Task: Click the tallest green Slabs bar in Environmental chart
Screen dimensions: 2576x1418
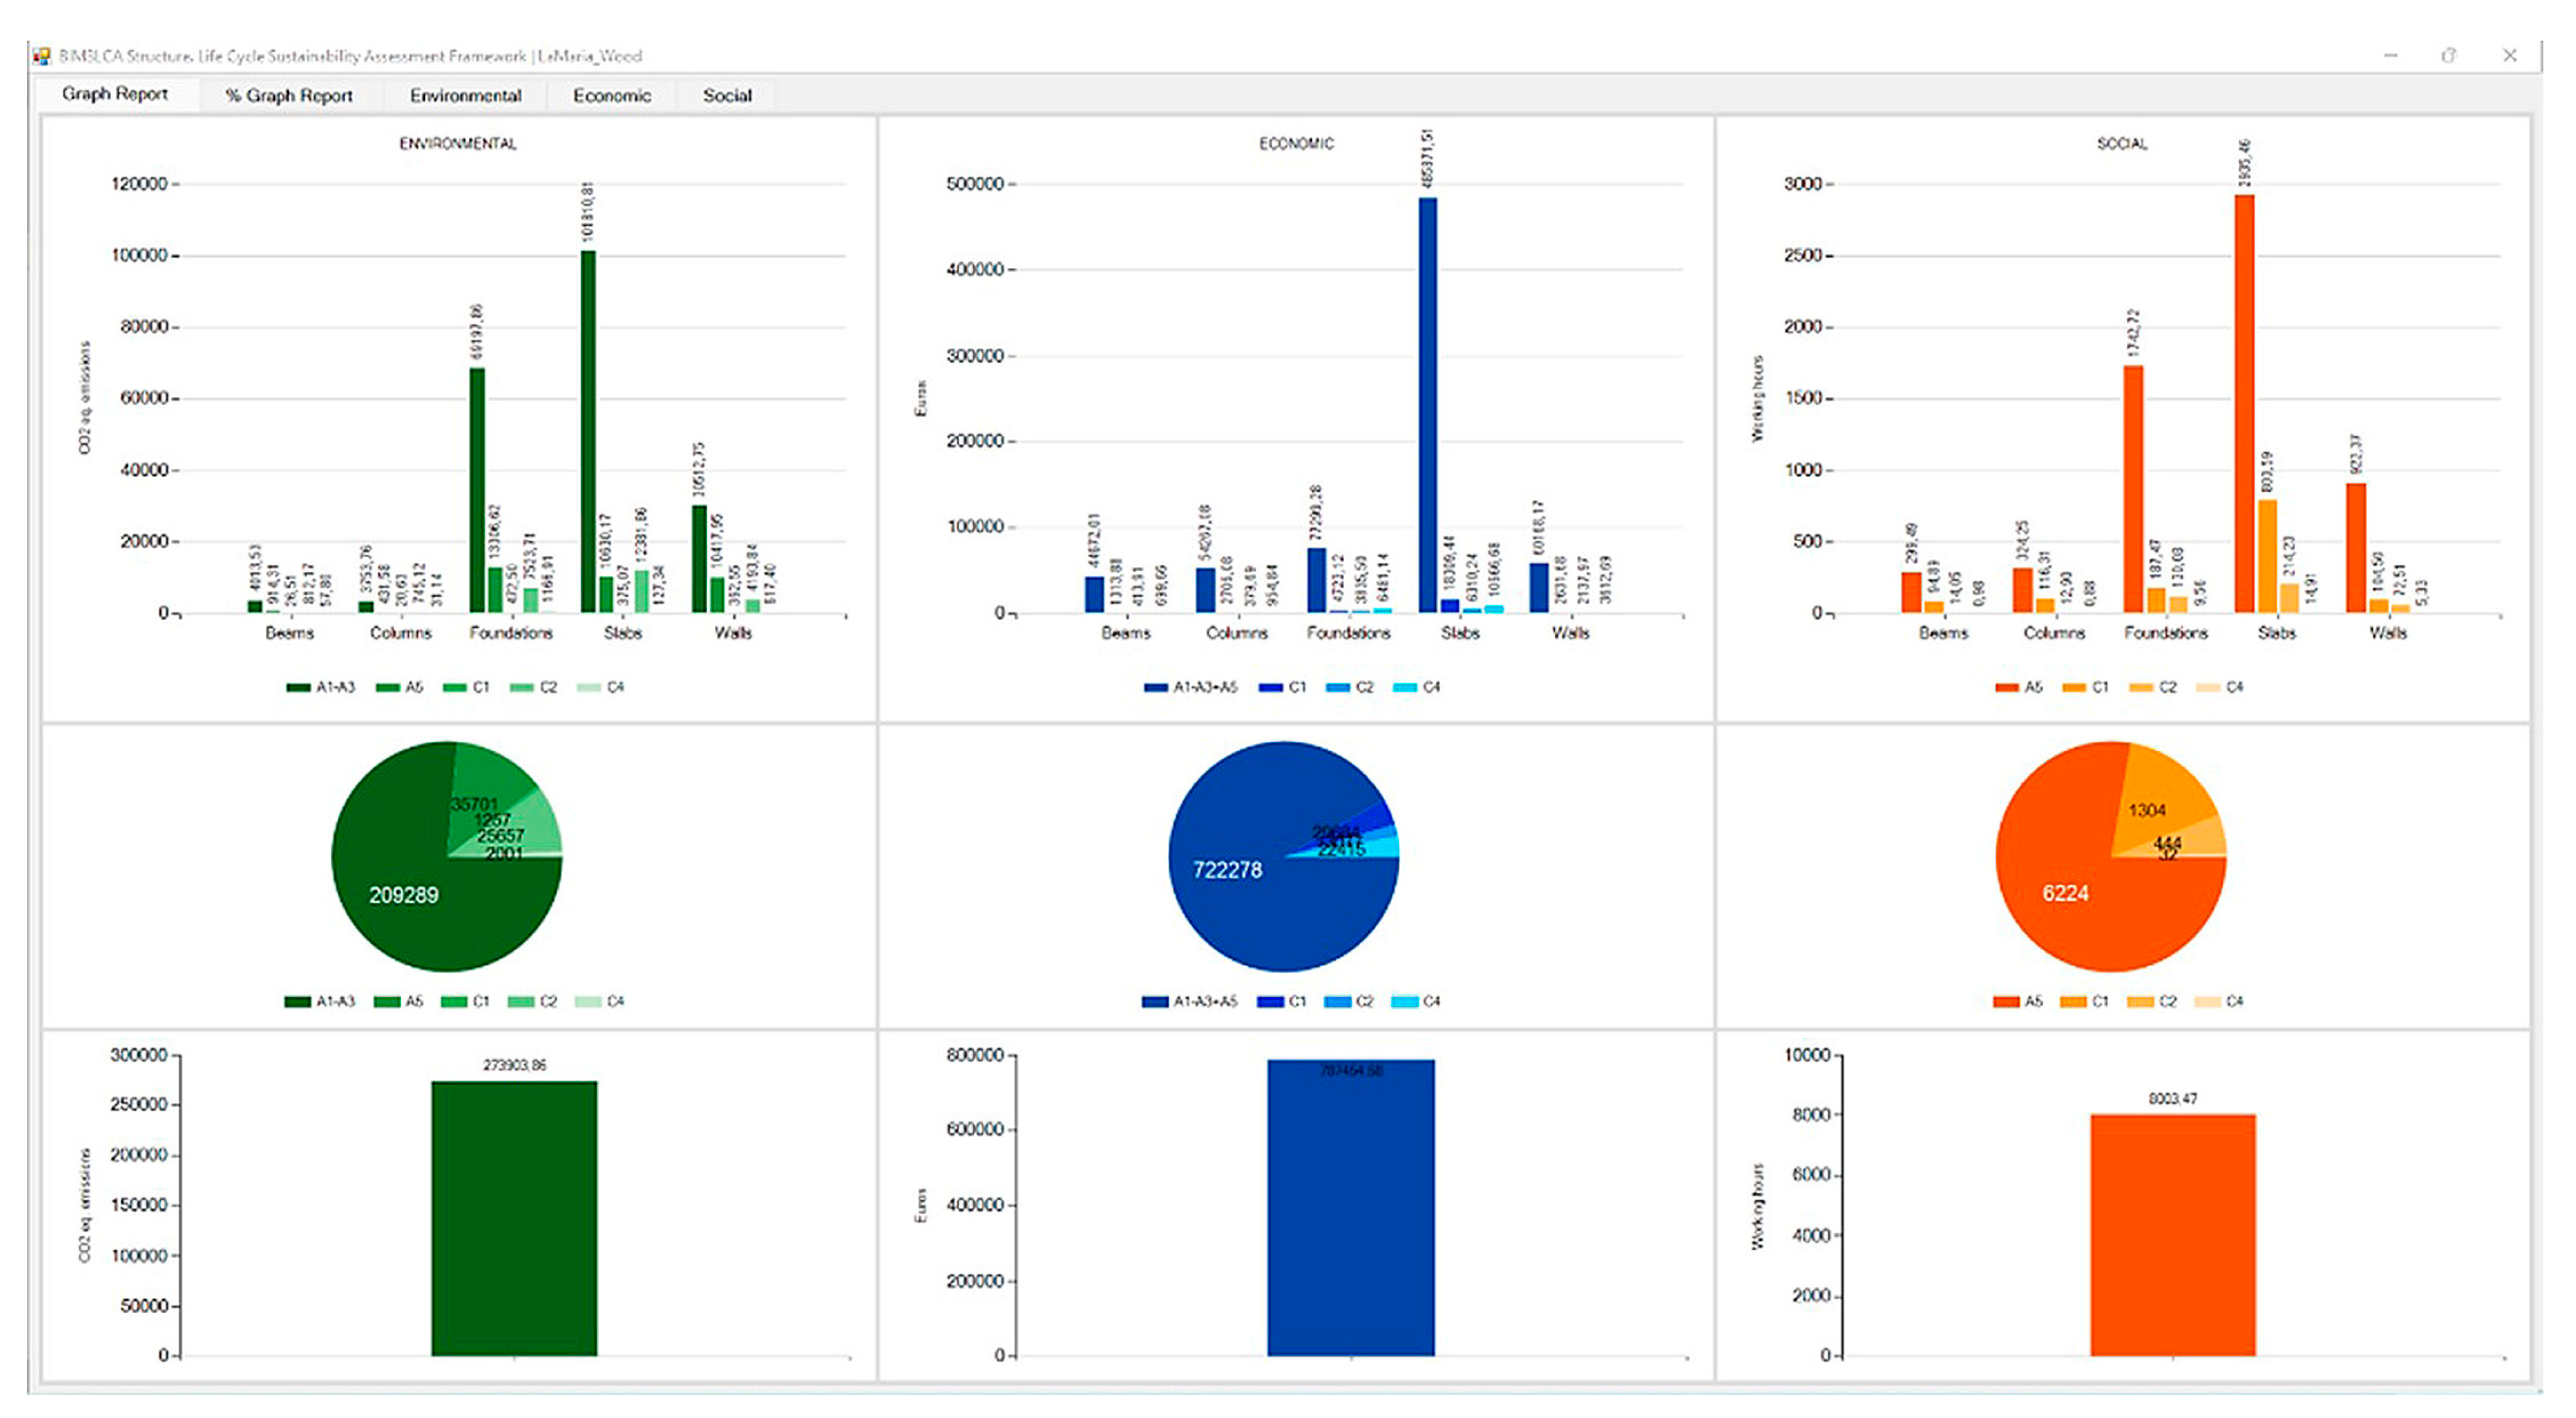Action: coord(588,430)
